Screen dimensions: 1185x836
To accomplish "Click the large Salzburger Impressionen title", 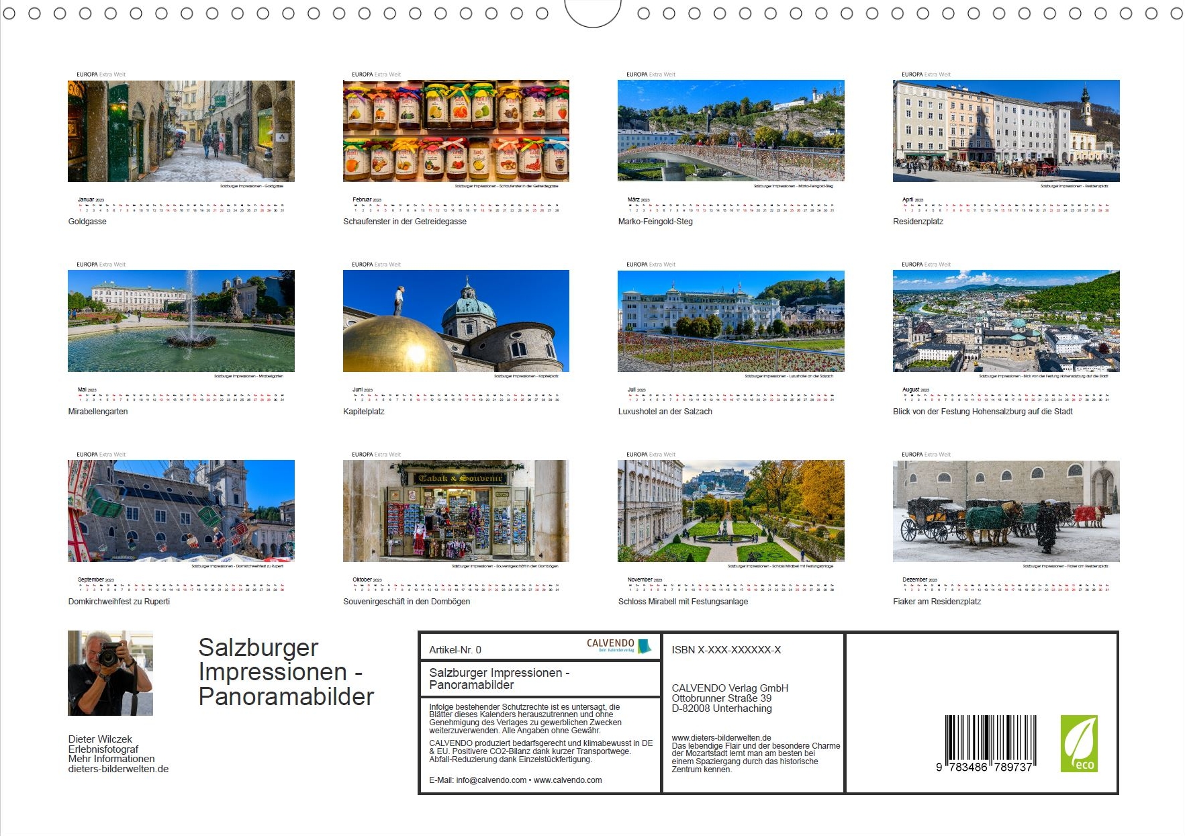I will (x=285, y=671).
